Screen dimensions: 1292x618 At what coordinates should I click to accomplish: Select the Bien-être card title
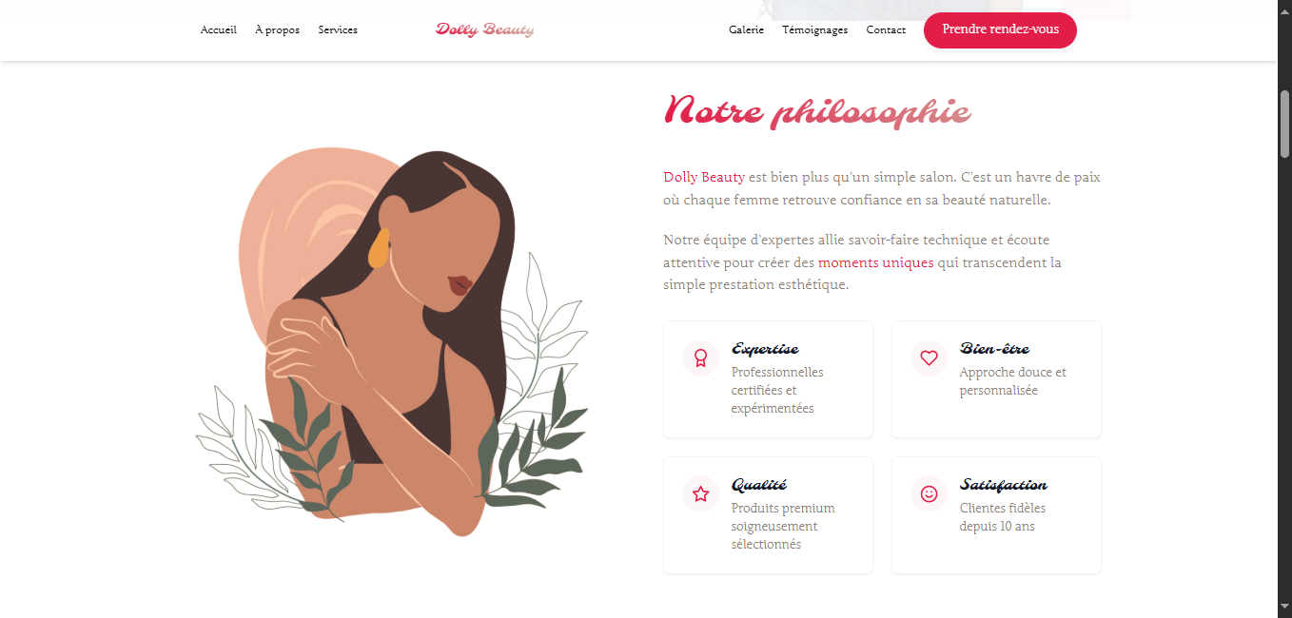(x=994, y=349)
